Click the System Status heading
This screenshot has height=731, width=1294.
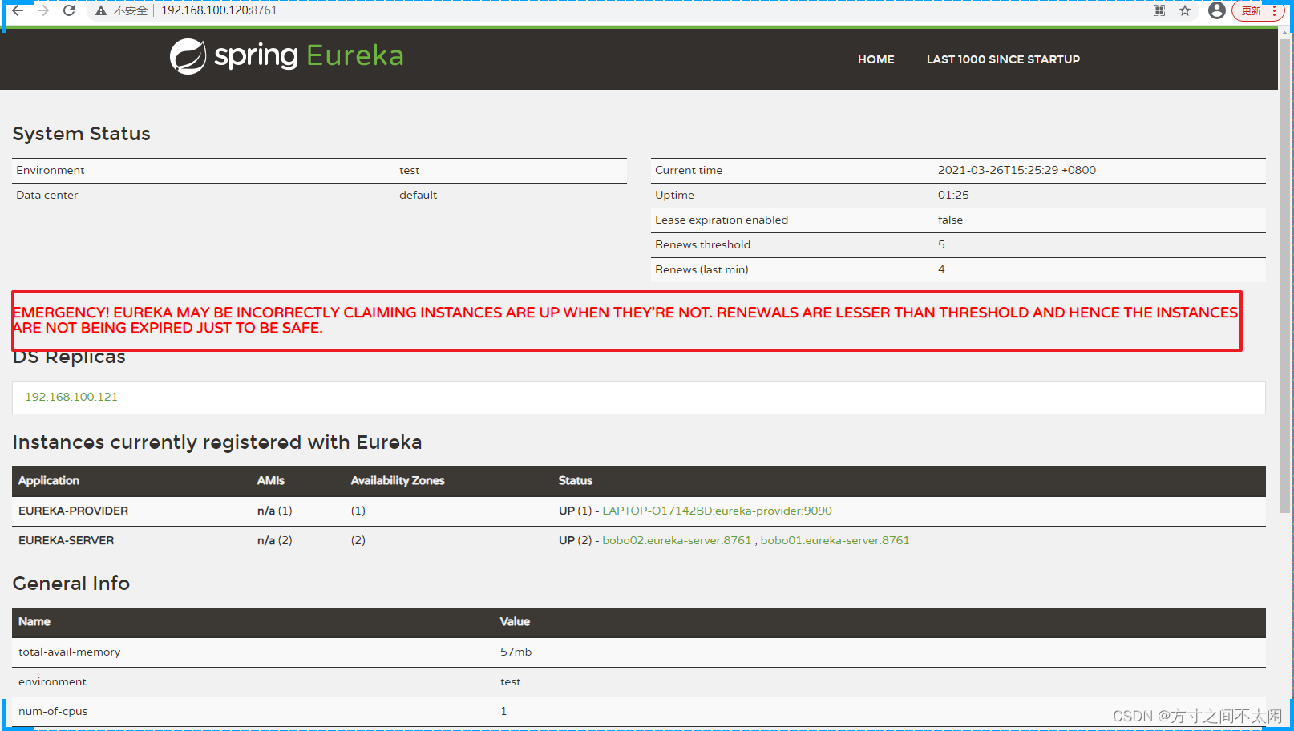[x=81, y=134]
